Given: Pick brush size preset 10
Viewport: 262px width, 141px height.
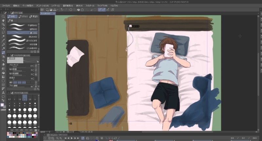Looking at the screenshot, I should (35, 104).
